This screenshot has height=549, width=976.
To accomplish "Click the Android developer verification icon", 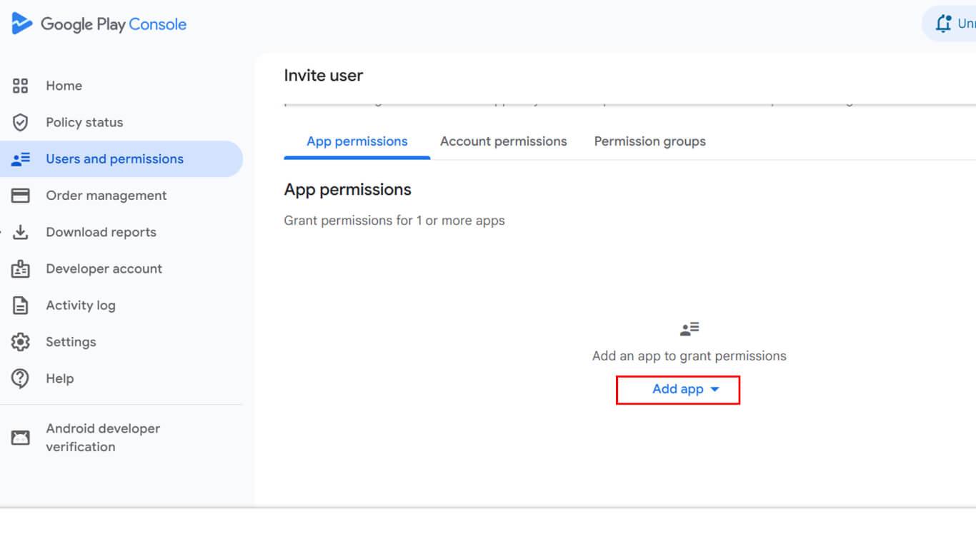I will 21,438.
